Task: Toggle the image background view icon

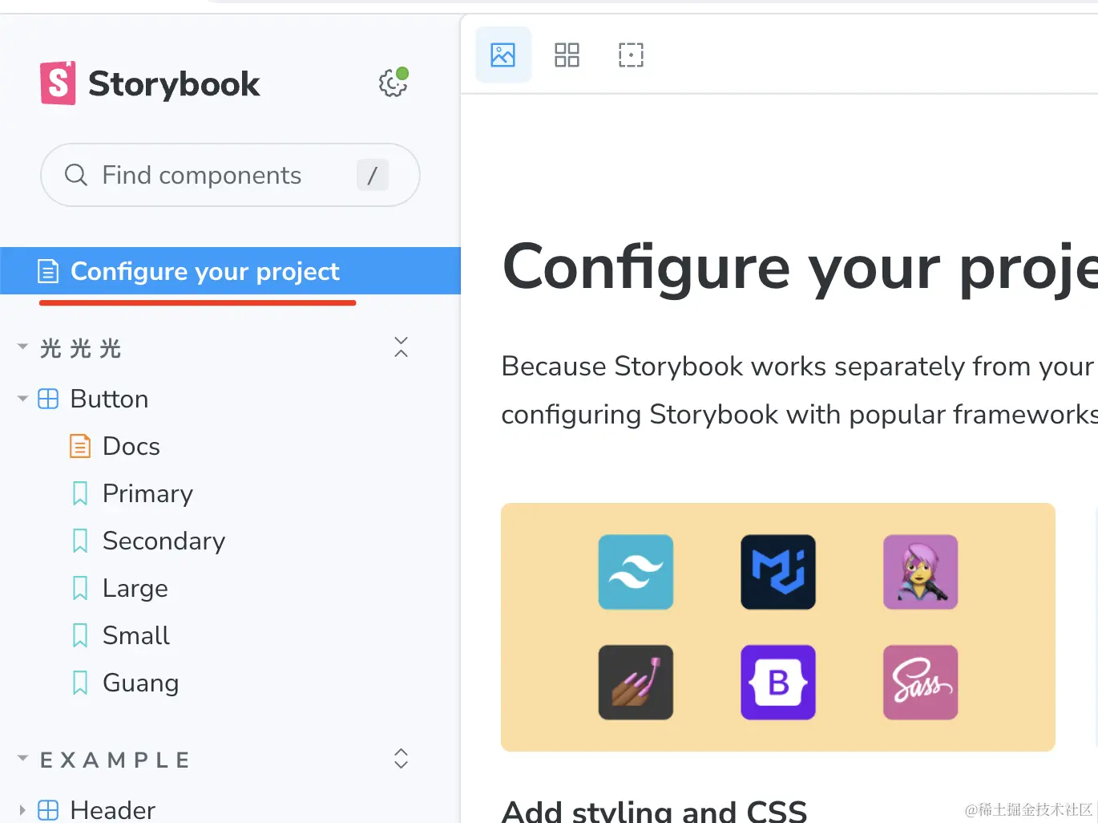Action: click(503, 55)
